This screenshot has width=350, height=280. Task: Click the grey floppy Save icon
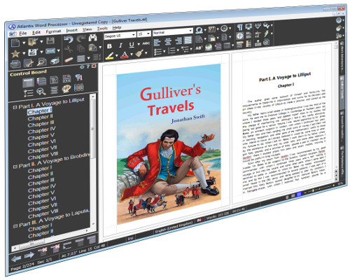pyautogui.click(x=50, y=41)
